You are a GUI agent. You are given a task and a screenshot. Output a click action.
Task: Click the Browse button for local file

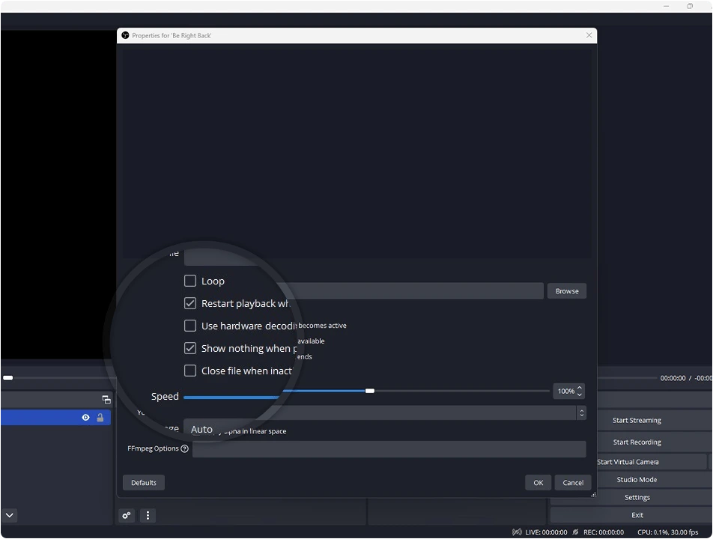pos(566,291)
